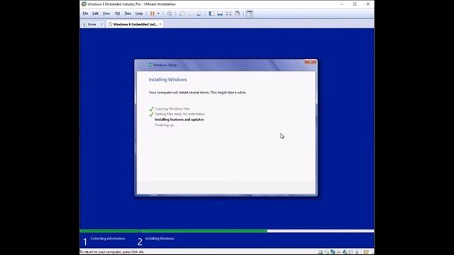454x255 pixels.
Task: Click the Send Ctrl+Alt+Del toolbar icon
Action: pos(170,13)
